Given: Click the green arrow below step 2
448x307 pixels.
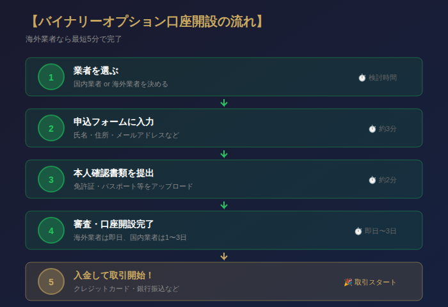Looking at the screenshot, I should click(x=224, y=154).
